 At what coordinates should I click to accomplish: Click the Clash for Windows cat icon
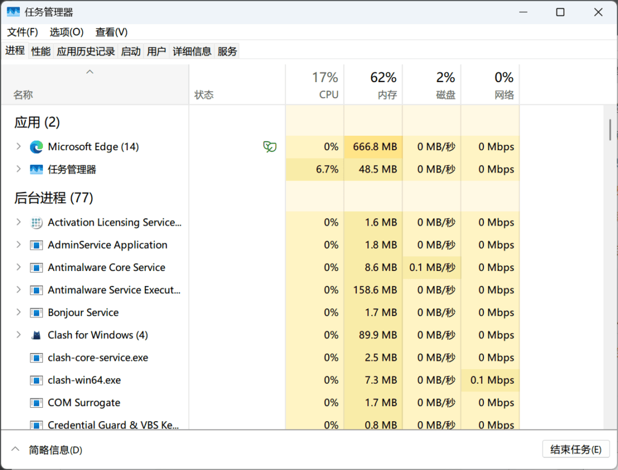click(x=36, y=335)
